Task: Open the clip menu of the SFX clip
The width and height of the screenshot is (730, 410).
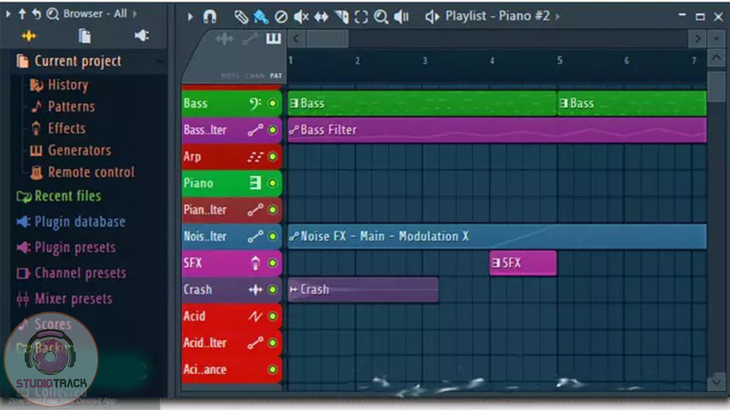Action: coord(496,263)
